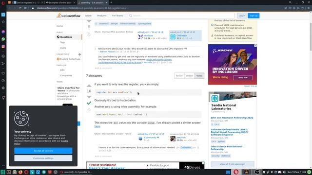This screenshot has width=312, height=175.
Task: Open the About menu item
Action: point(88,16)
